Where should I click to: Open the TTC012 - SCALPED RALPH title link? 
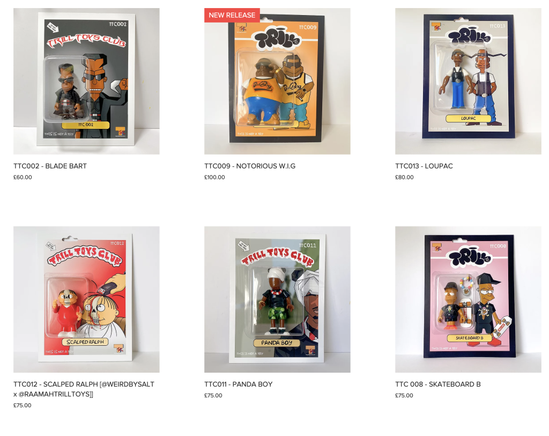(x=84, y=389)
